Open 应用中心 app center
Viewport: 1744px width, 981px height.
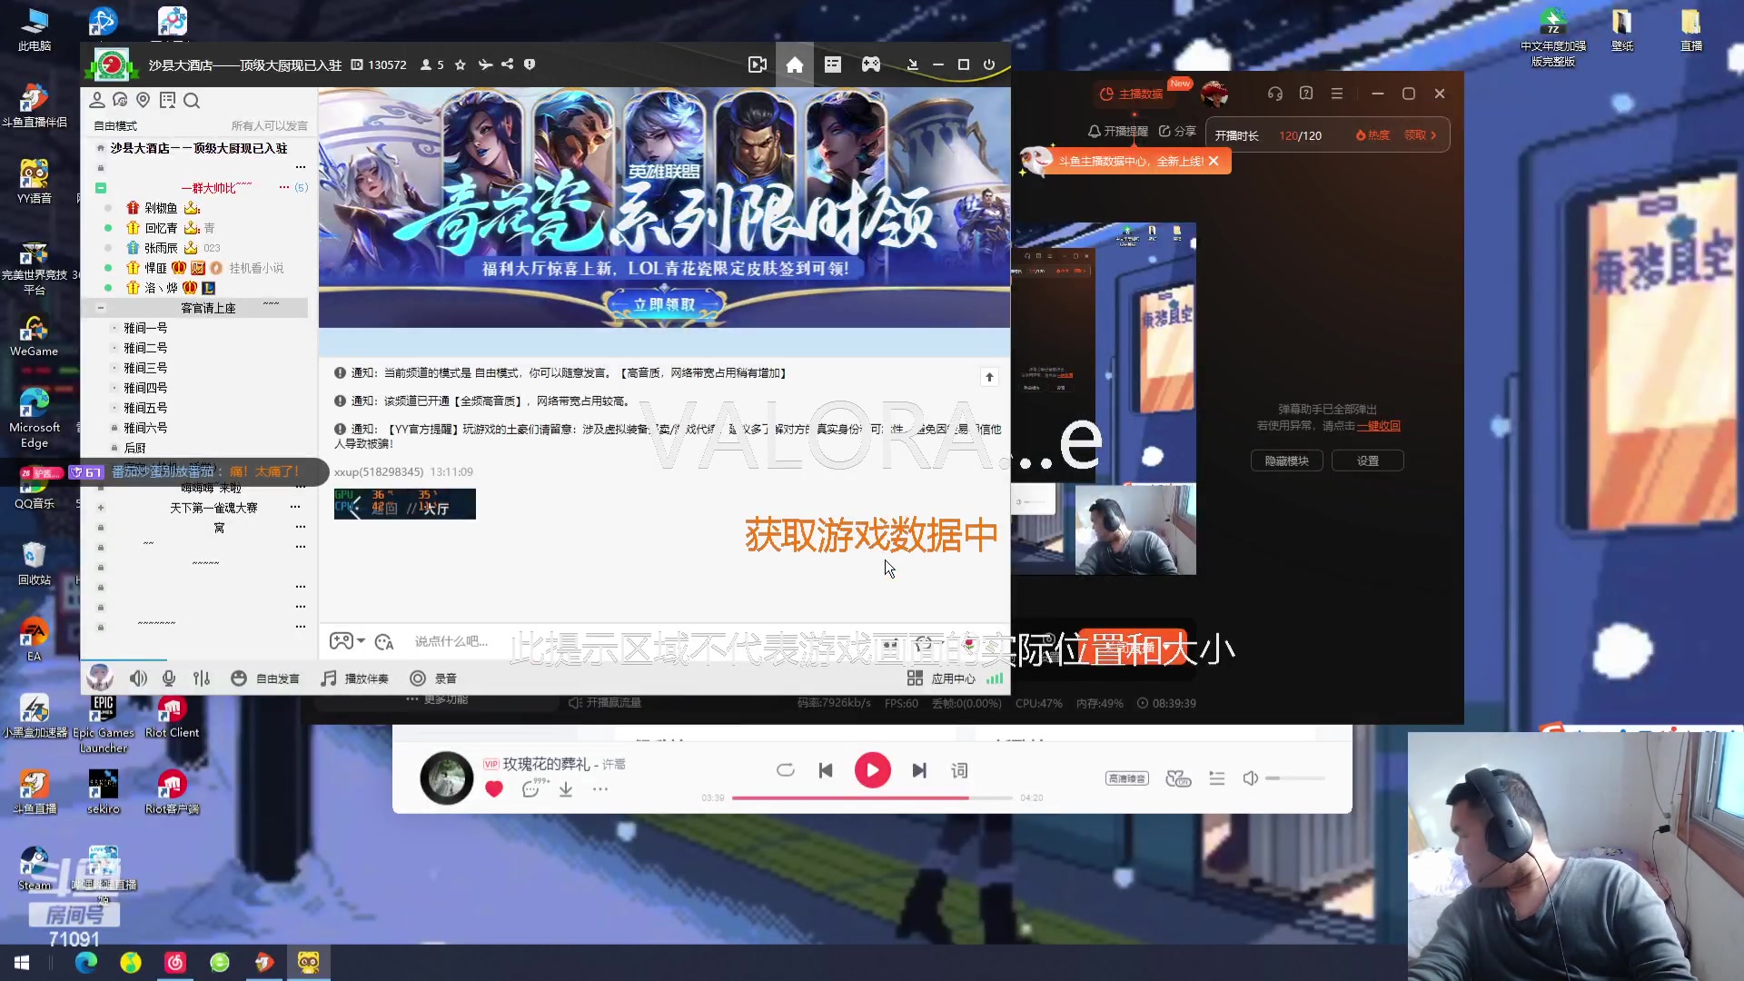[941, 679]
